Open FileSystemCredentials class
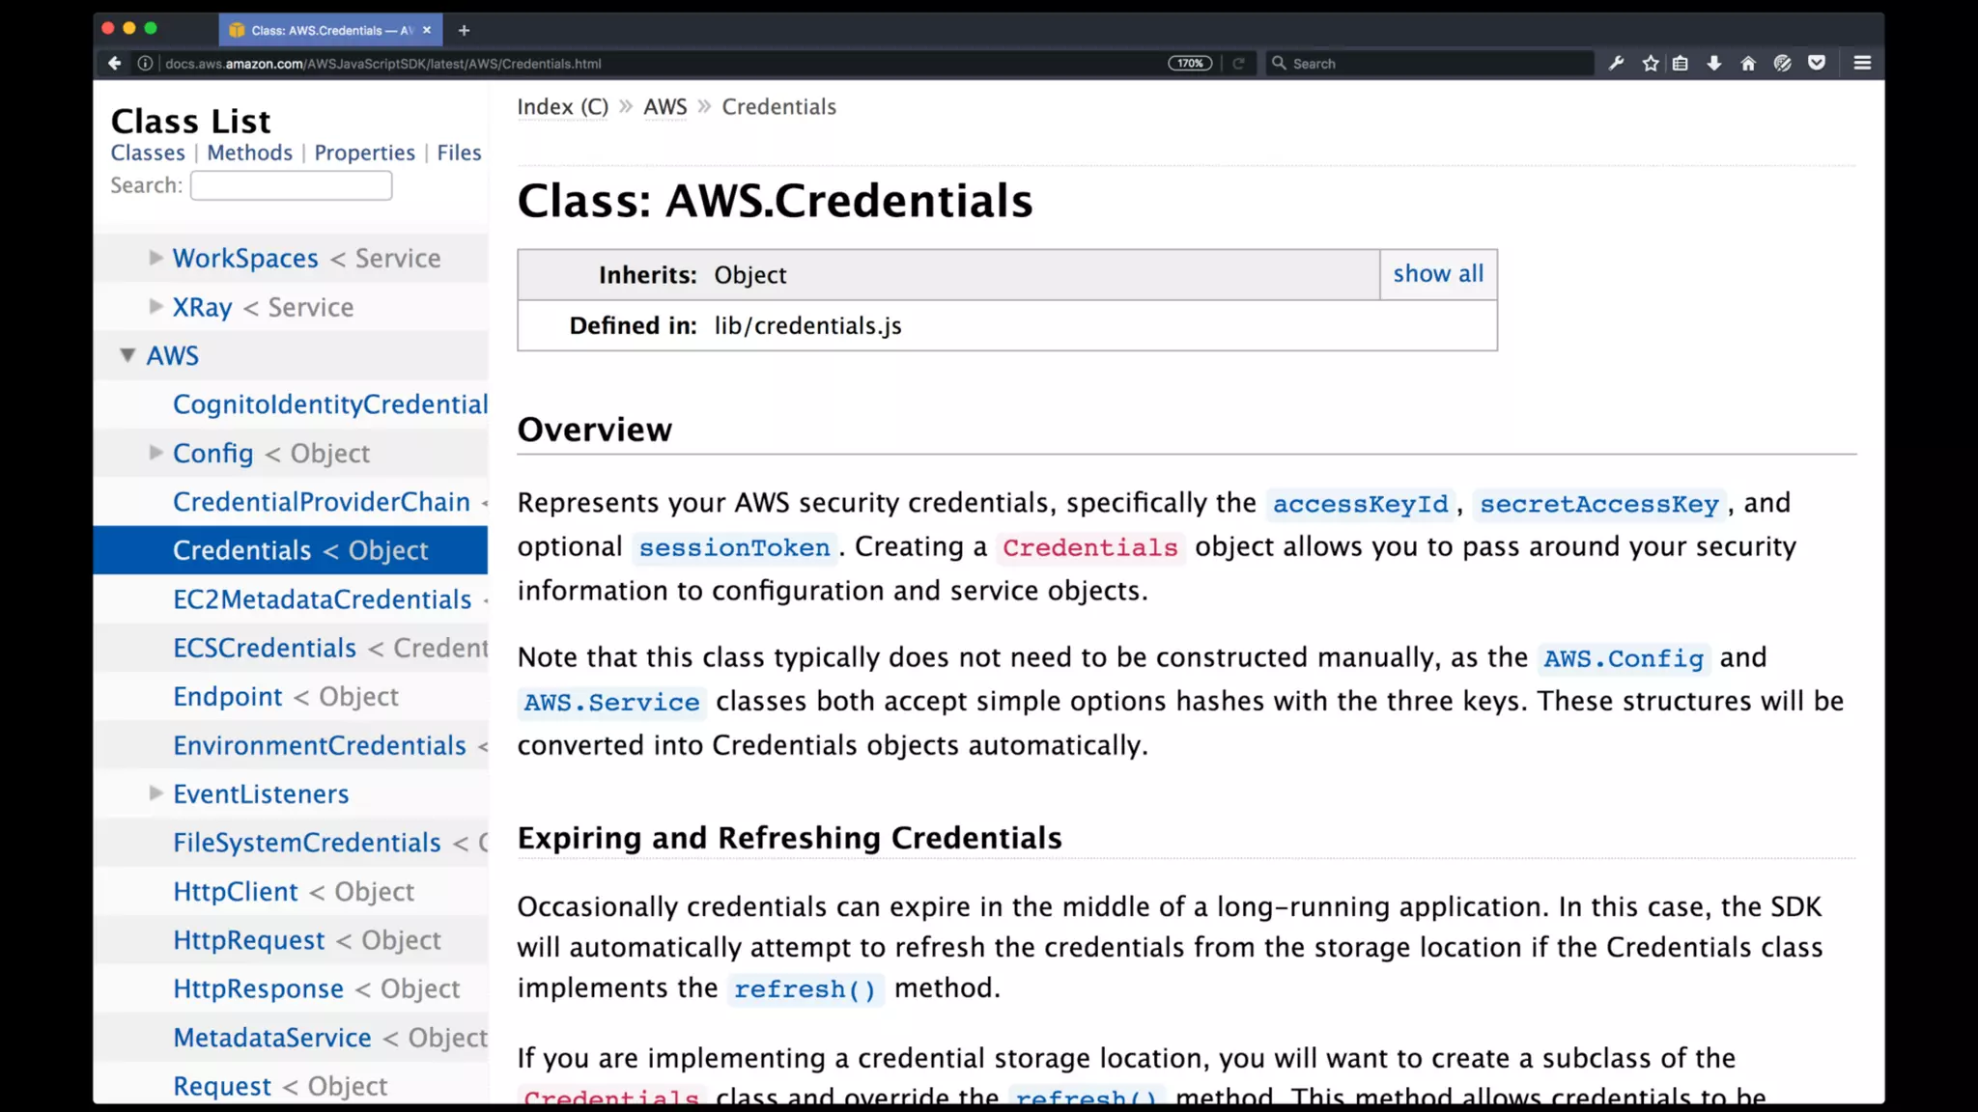Viewport: 1978px width, 1112px height. click(x=307, y=843)
